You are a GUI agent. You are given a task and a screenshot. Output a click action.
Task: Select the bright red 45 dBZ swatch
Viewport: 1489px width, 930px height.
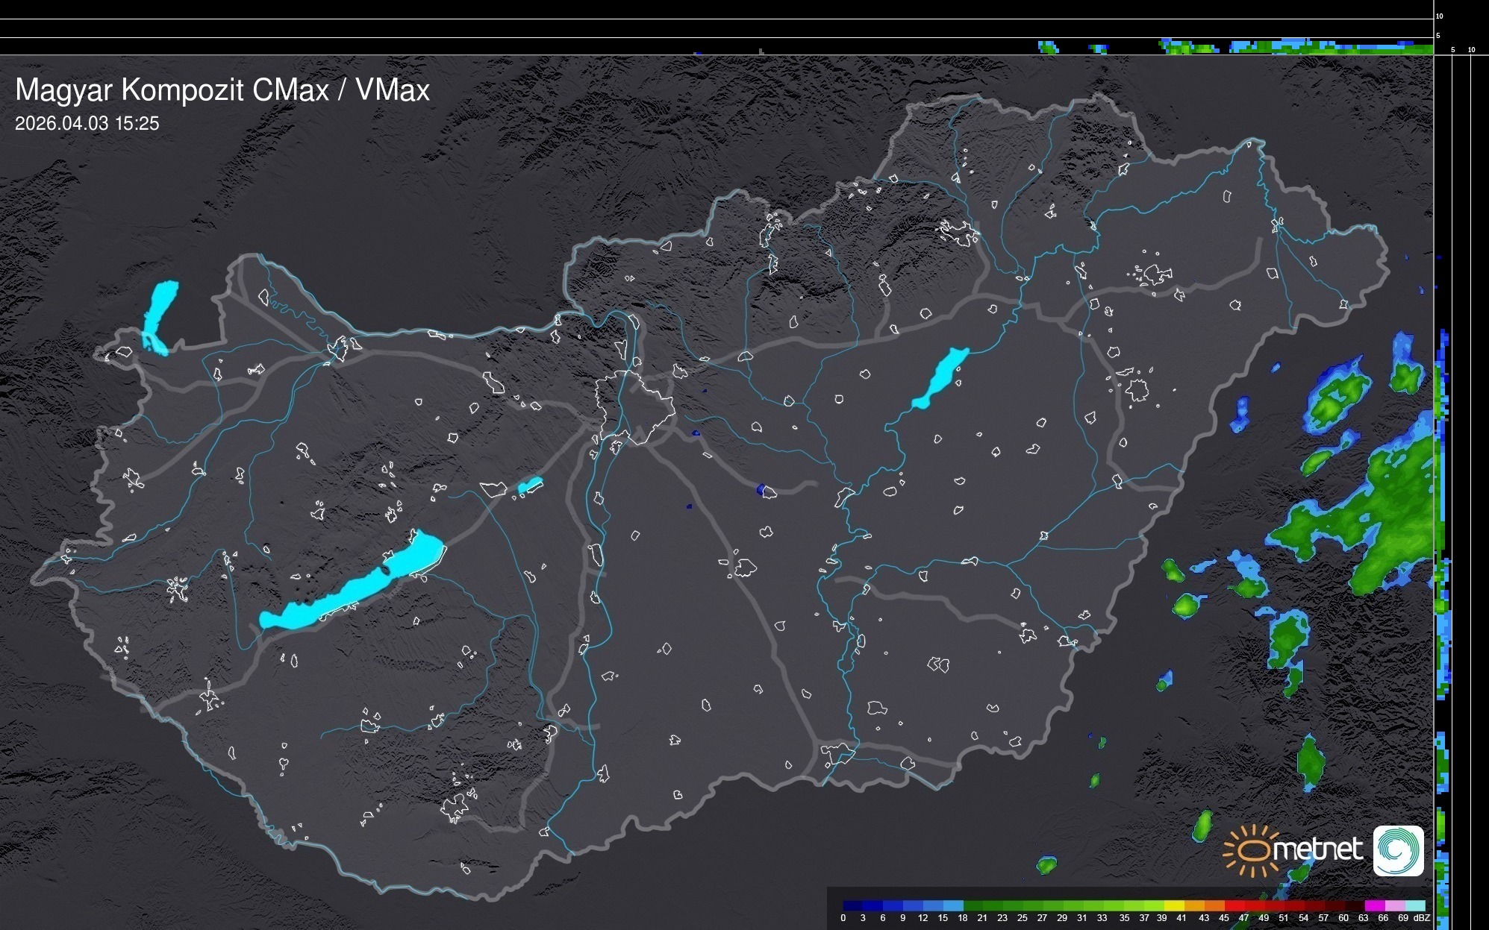[1233, 905]
